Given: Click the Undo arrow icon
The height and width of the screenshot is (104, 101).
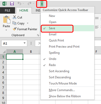Looking at the screenshot, I should coord(19,3).
